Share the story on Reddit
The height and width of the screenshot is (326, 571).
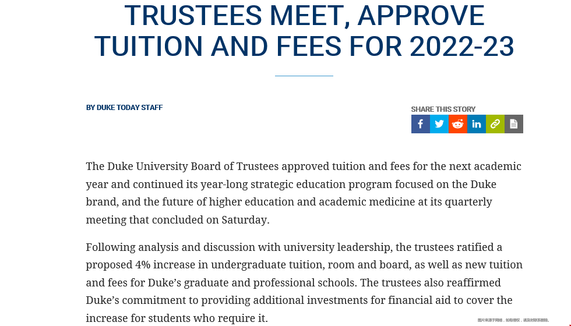(458, 124)
